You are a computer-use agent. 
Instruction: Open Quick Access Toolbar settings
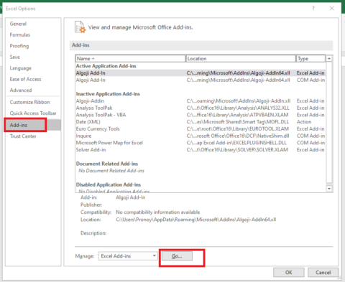pos(33,113)
